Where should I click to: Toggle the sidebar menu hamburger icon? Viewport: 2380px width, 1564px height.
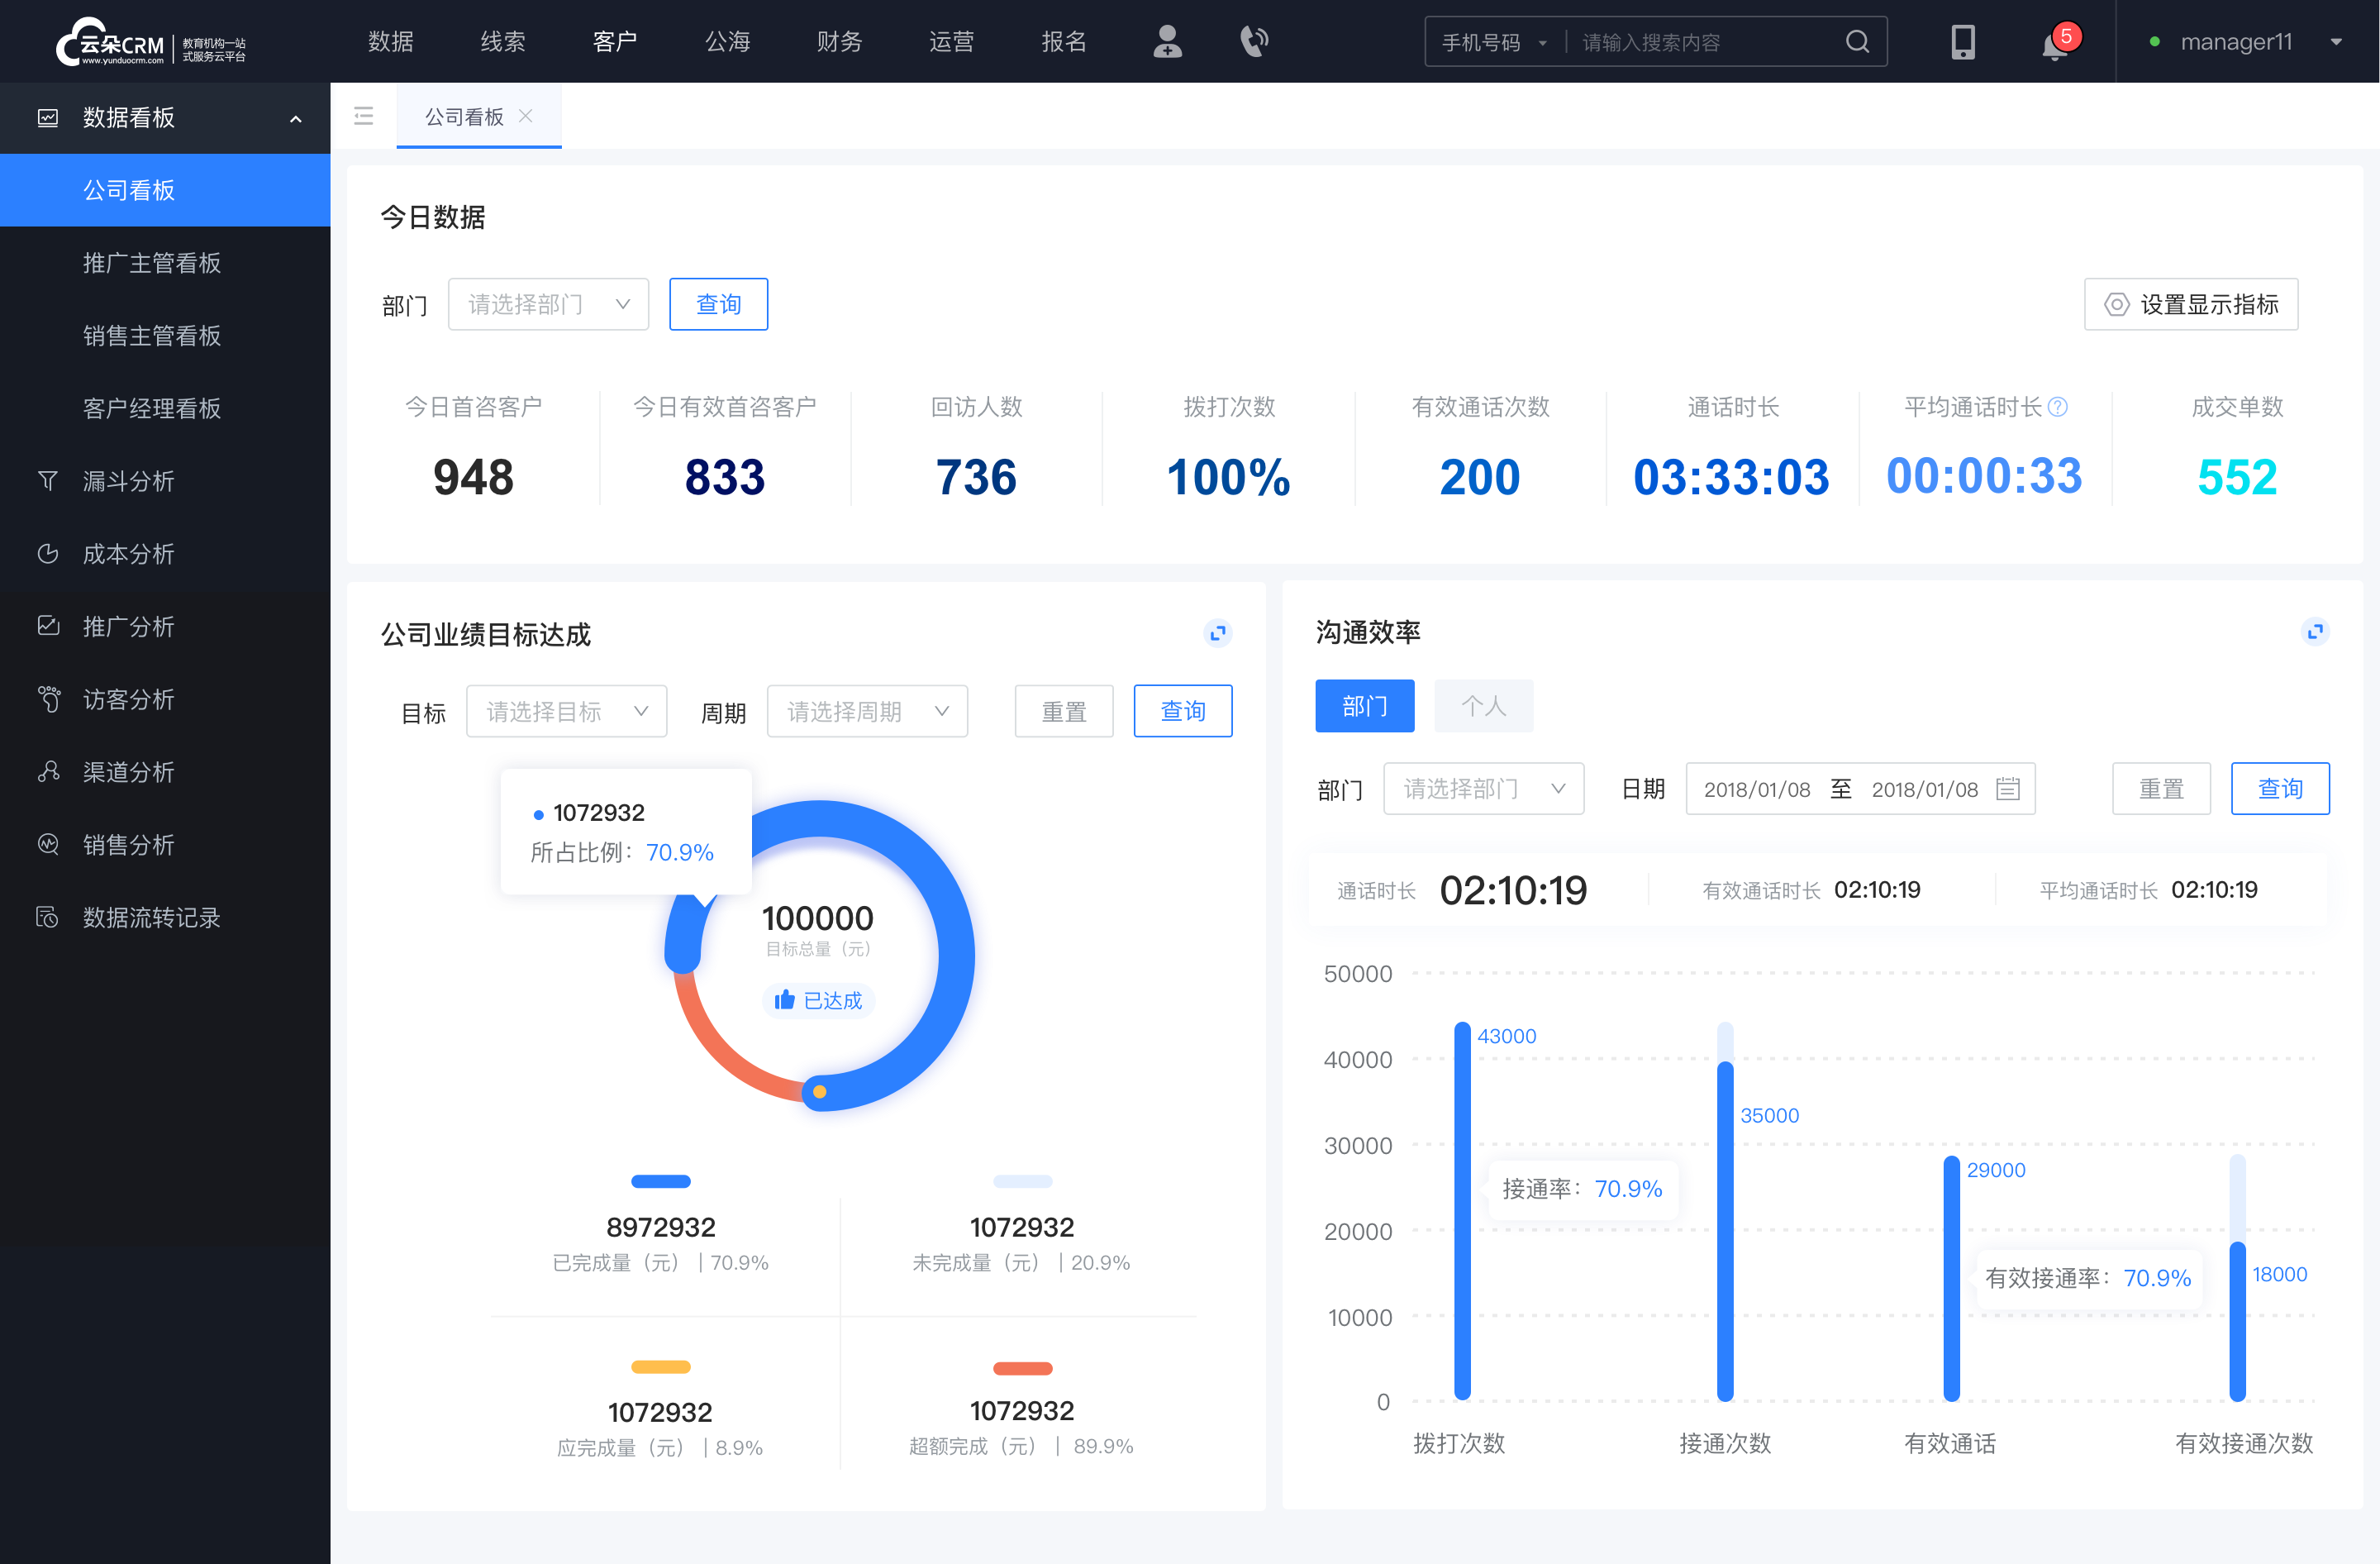pyautogui.click(x=363, y=117)
